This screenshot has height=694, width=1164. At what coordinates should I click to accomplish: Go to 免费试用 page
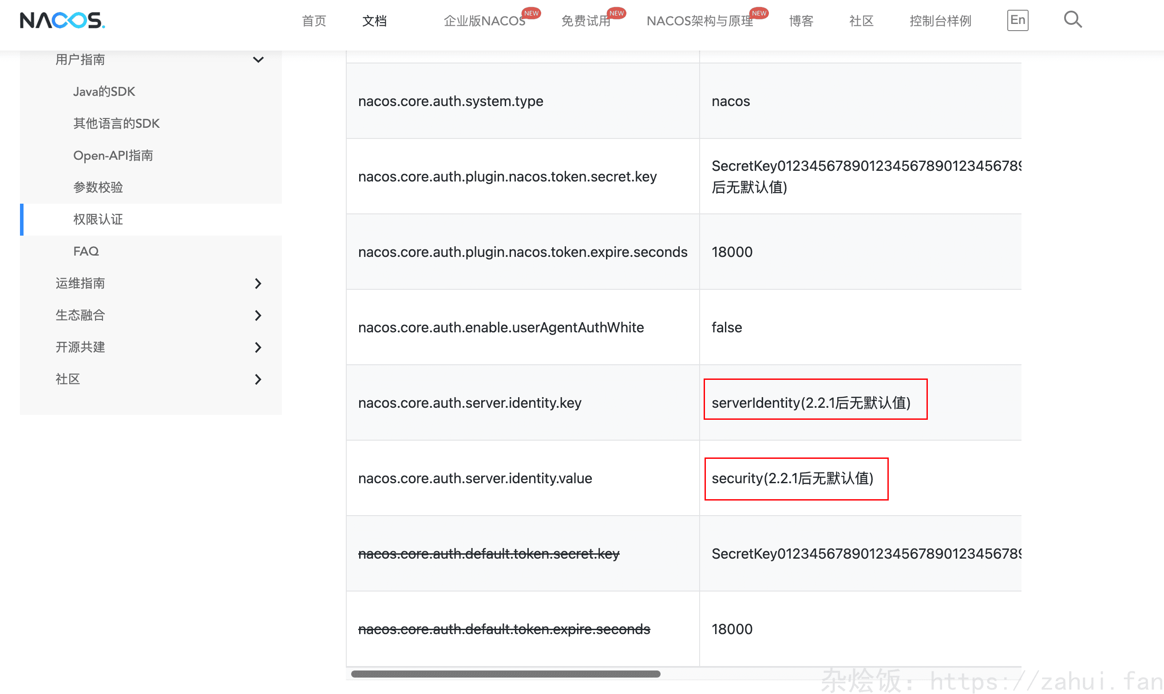coord(586,20)
